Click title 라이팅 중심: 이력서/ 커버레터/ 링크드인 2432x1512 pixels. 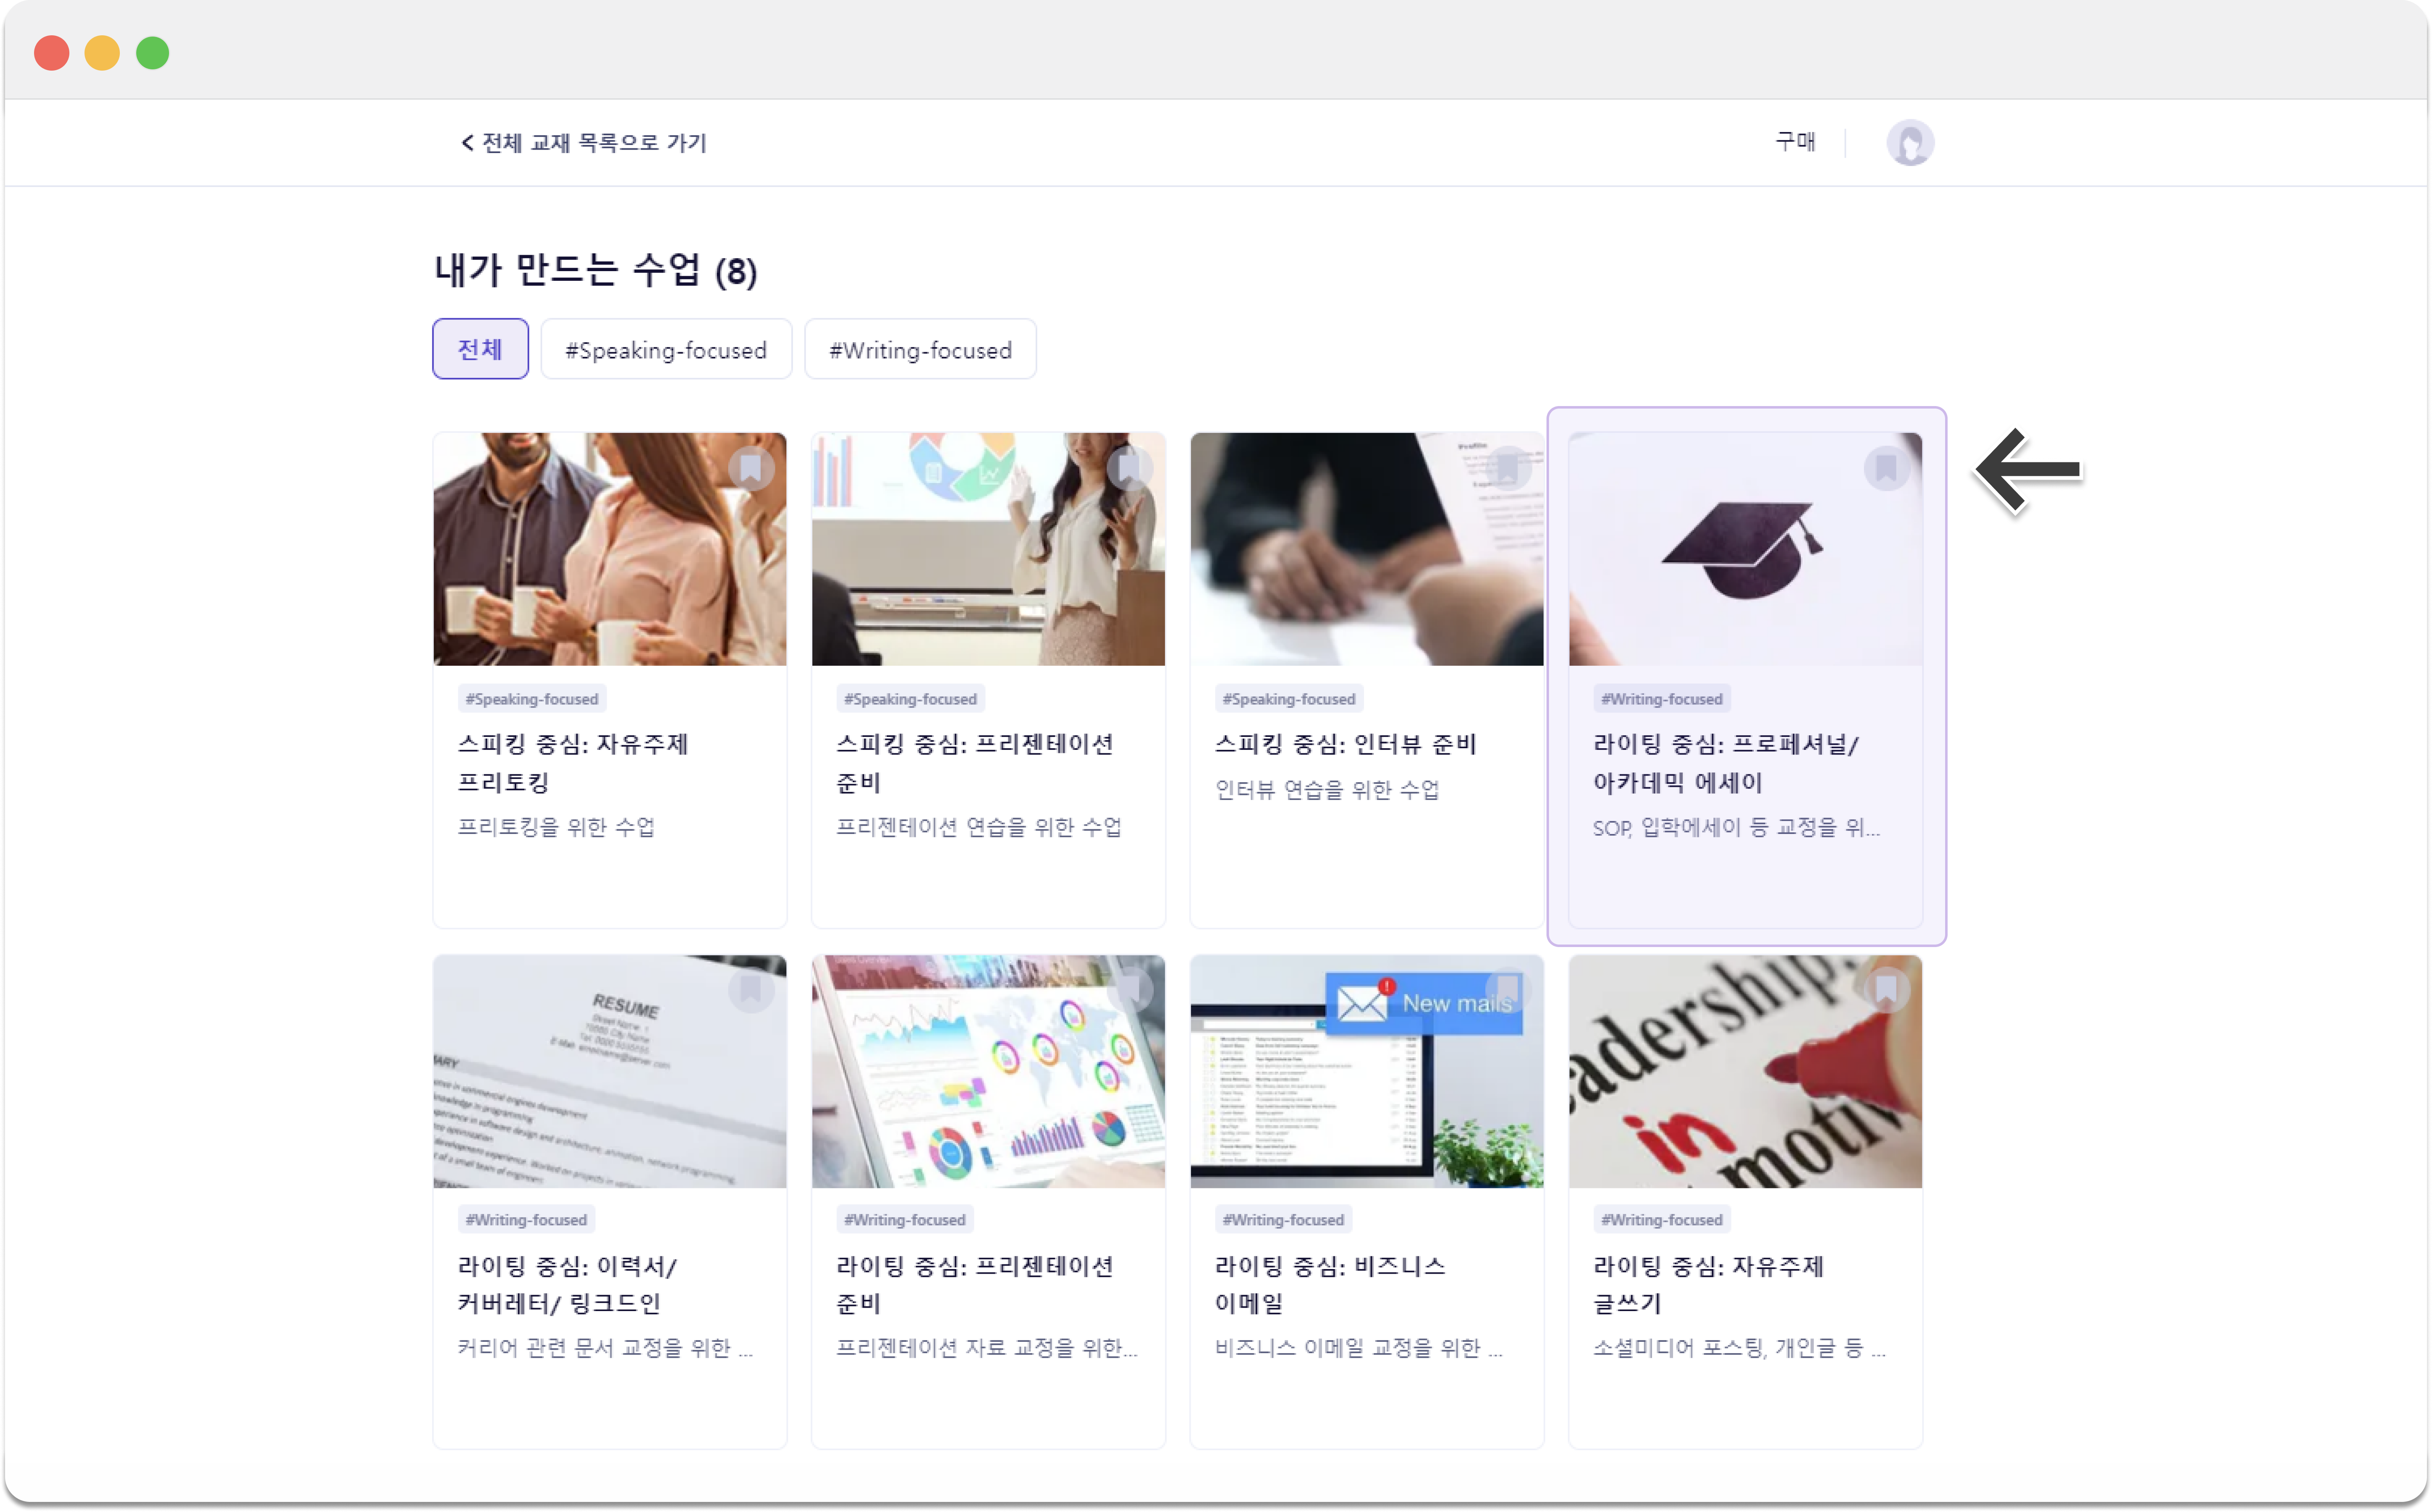click(568, 1285)
